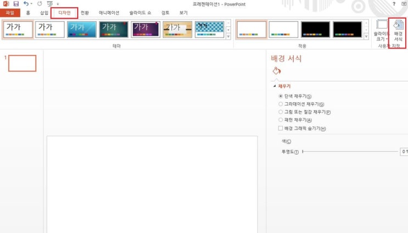Select 단색 채우기 (solid fill) radio
Screen dimensions: 408x233
point(281,96)
